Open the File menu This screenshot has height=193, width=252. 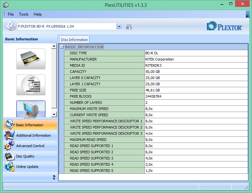pos(11,14)
